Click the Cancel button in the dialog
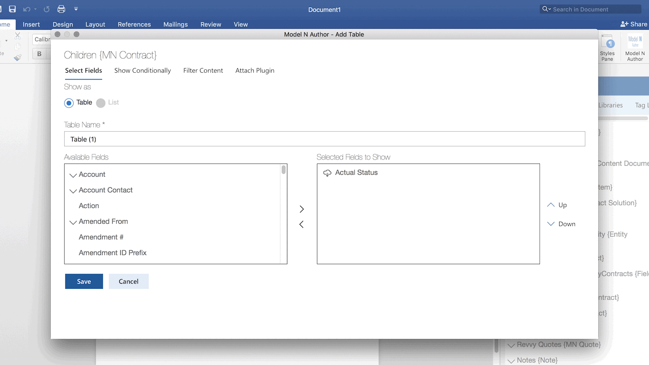 pyautogui.click(x=129, y=281)
